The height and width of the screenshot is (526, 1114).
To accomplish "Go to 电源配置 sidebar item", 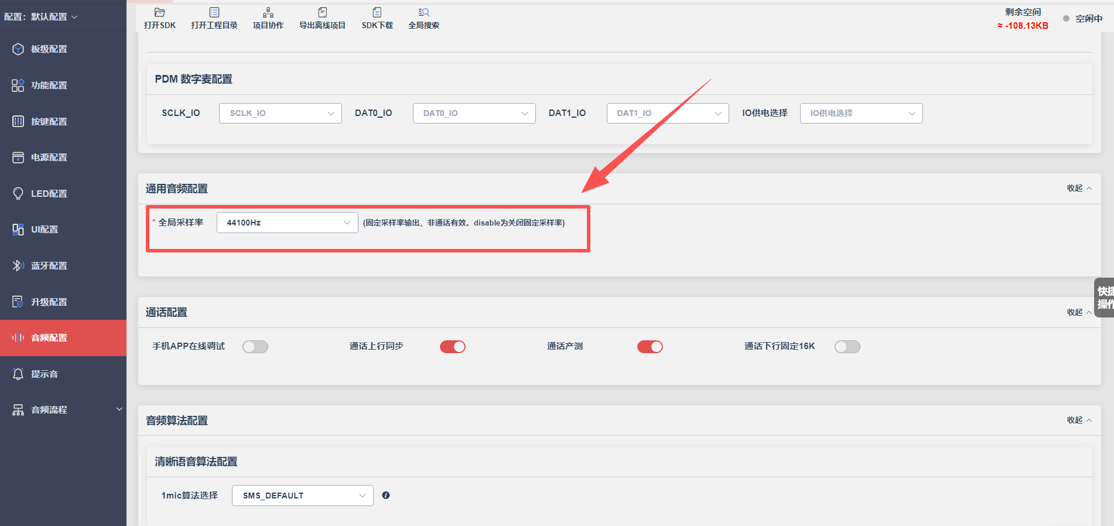I will point(63,158).
